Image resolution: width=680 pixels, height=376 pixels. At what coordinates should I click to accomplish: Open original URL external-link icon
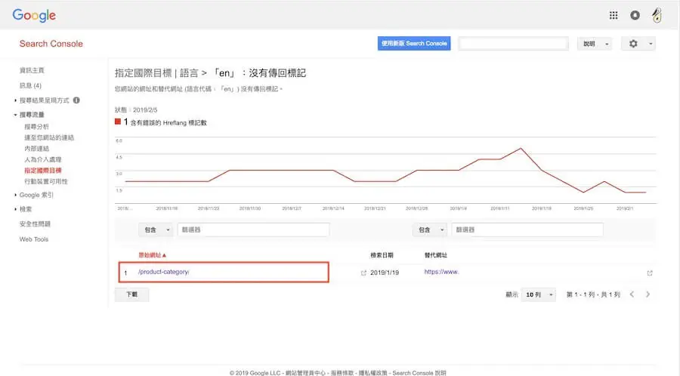(363, 273)
